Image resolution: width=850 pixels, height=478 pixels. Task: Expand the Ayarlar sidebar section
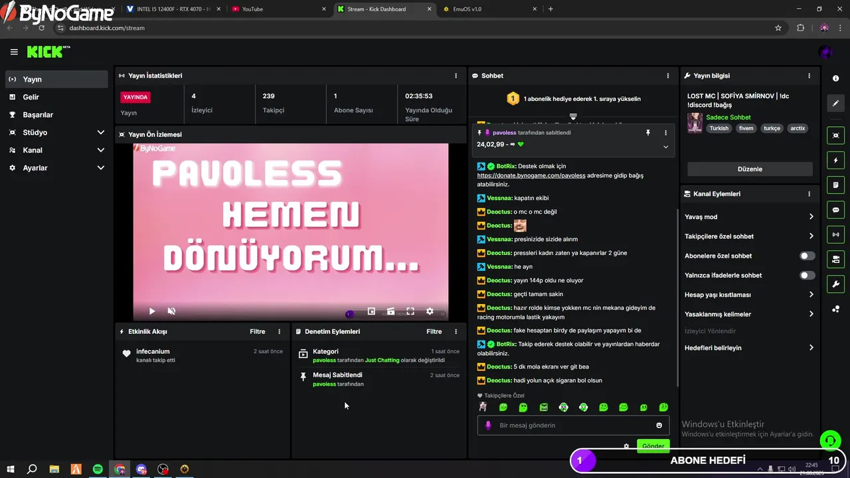click(x=56, y=168)
